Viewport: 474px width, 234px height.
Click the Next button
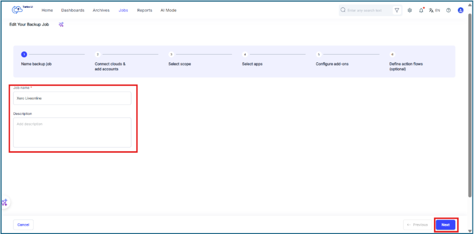446,225
